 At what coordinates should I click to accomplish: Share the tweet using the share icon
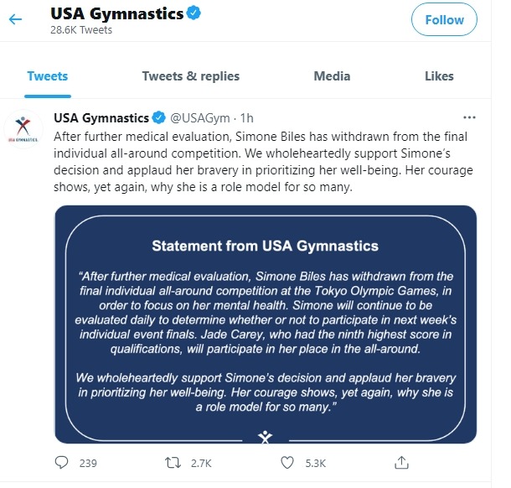tap(401, 463)
